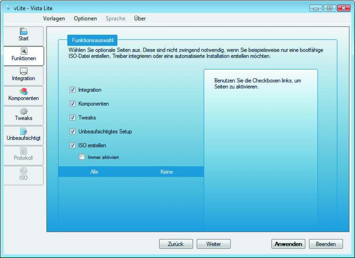
Task: Click the Protokoll document icon
Action: [24, 151]
